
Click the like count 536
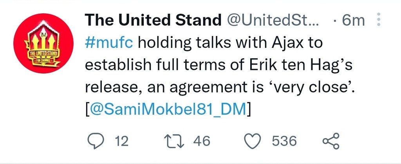(285, 141)
